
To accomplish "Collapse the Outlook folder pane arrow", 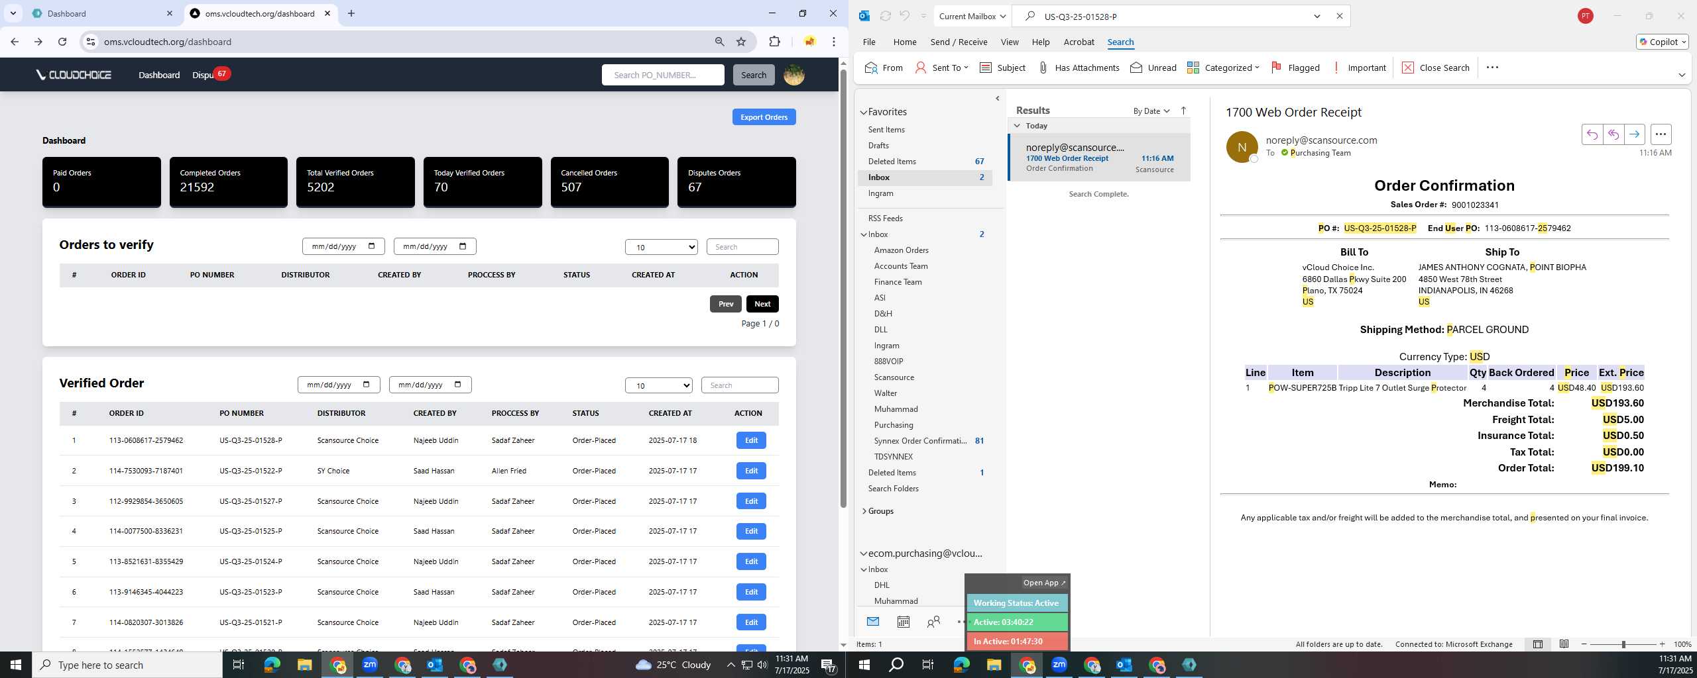I will (x=997, y=99).
